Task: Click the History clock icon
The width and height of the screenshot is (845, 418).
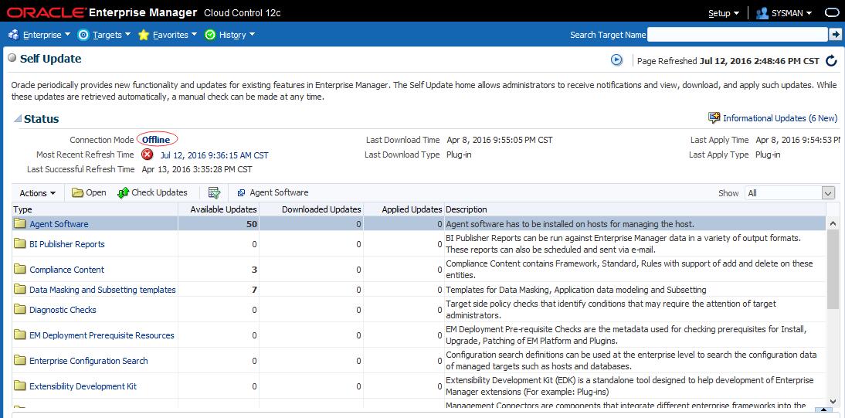Action: (x=210, y=35)
